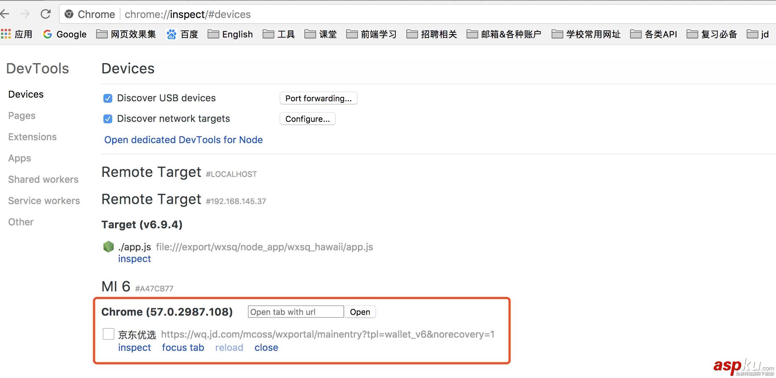The image size is (776, 378).
Task: Click the wq.jd.com URL text
Action: click(x=328, y=334)
